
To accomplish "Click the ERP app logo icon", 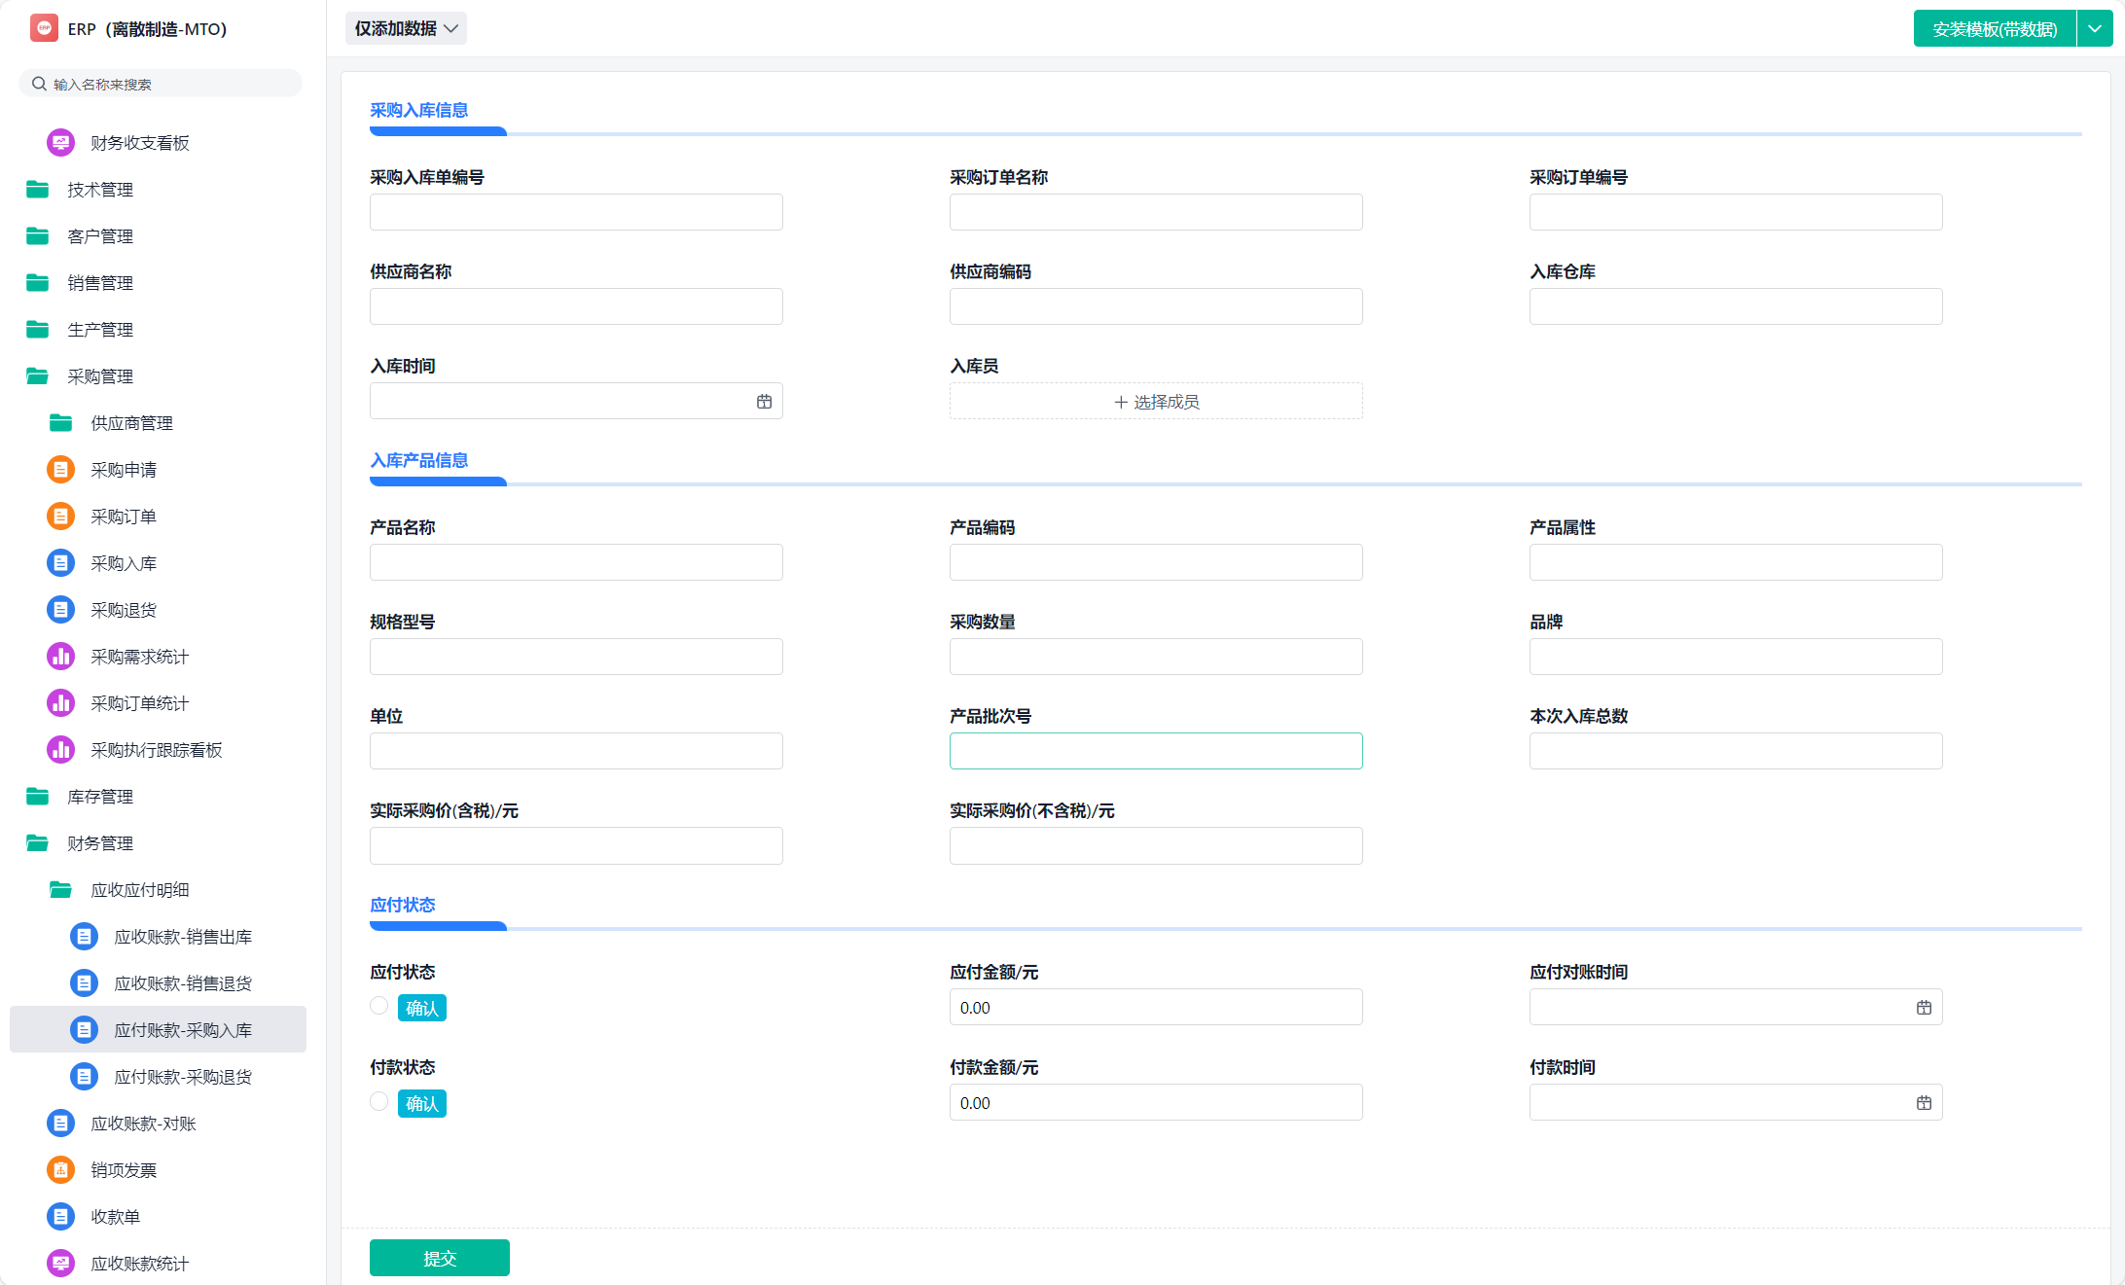I will coord(44,28).
